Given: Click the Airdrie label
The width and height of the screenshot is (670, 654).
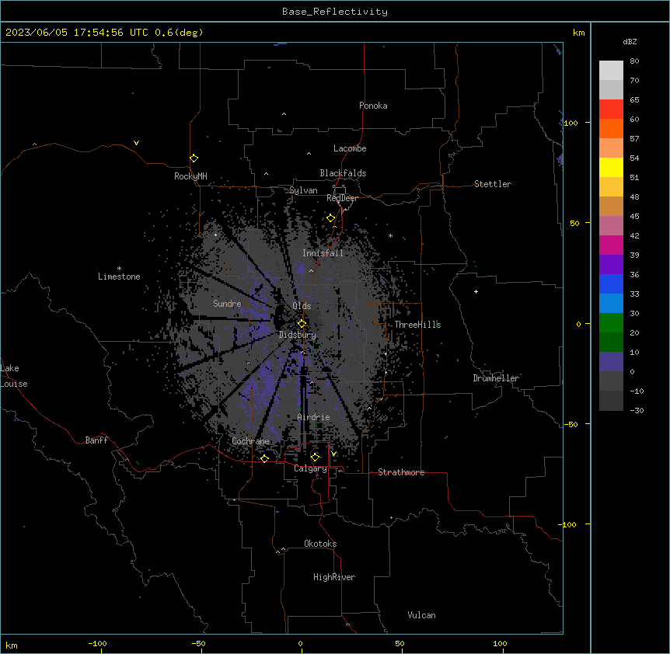Looking at the screenshot, I should 314,417.
